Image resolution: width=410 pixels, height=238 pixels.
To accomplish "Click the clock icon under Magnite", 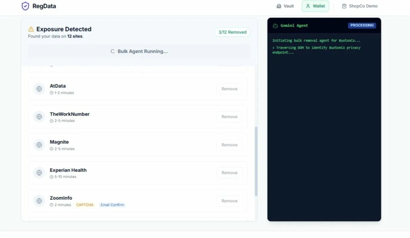I will click(51, 149).
